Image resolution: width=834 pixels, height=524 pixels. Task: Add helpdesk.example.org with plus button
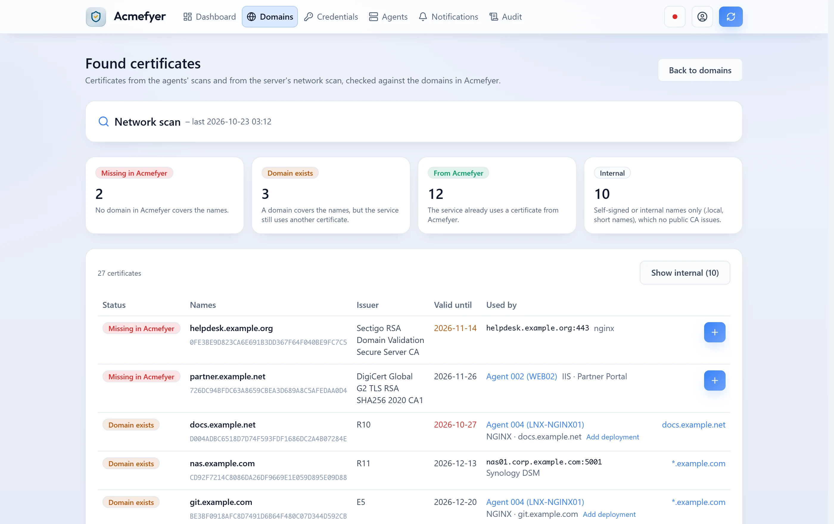715,332
